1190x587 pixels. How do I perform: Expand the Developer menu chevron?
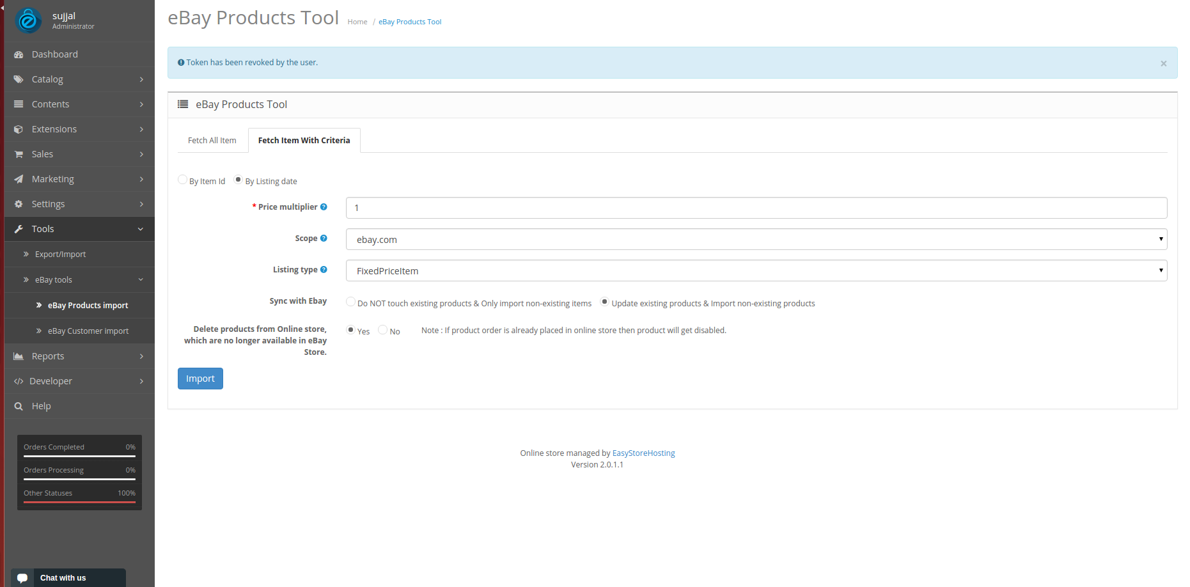(141, 381)
